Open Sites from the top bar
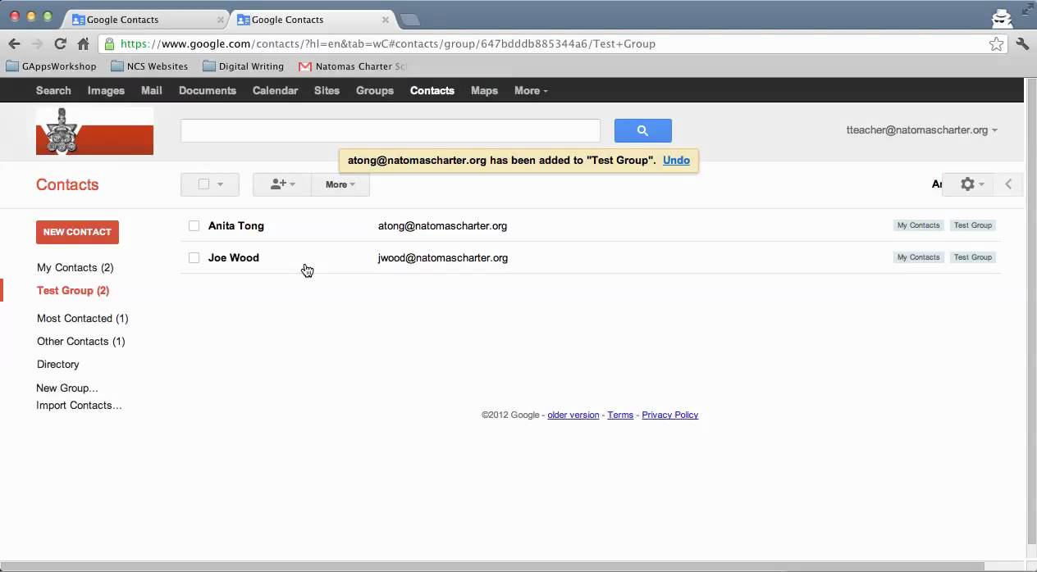This screenshot has height=572, width=1037. point(327,90)
